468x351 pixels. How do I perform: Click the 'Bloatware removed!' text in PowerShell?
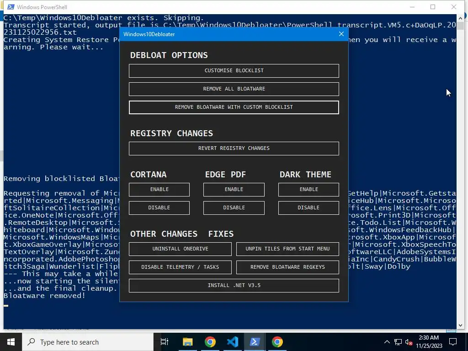(x=44, y=296)
